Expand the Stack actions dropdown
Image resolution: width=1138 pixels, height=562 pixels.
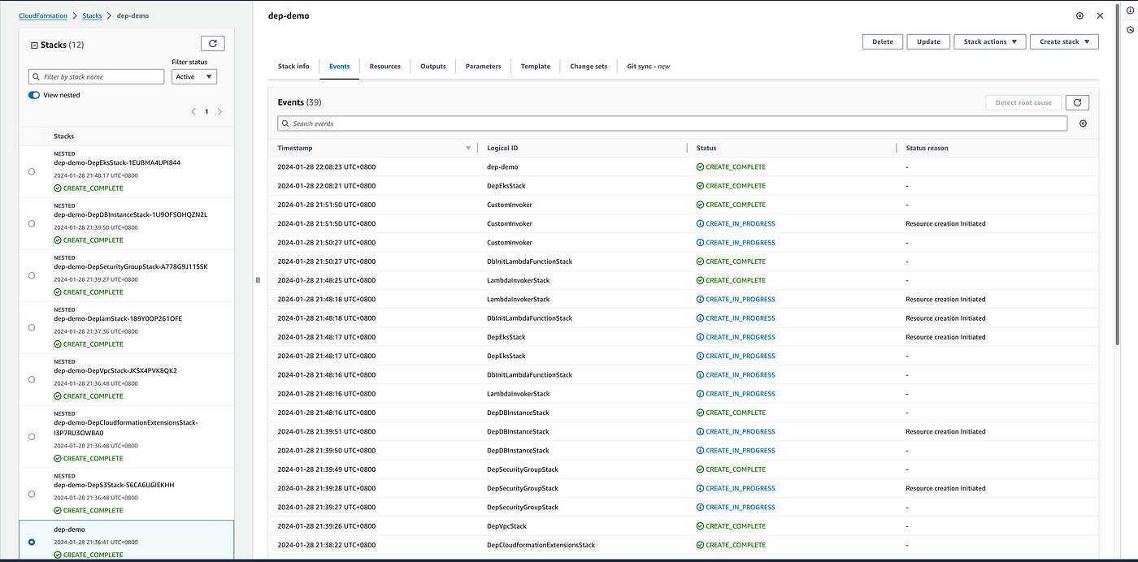[x=989, y=41]
